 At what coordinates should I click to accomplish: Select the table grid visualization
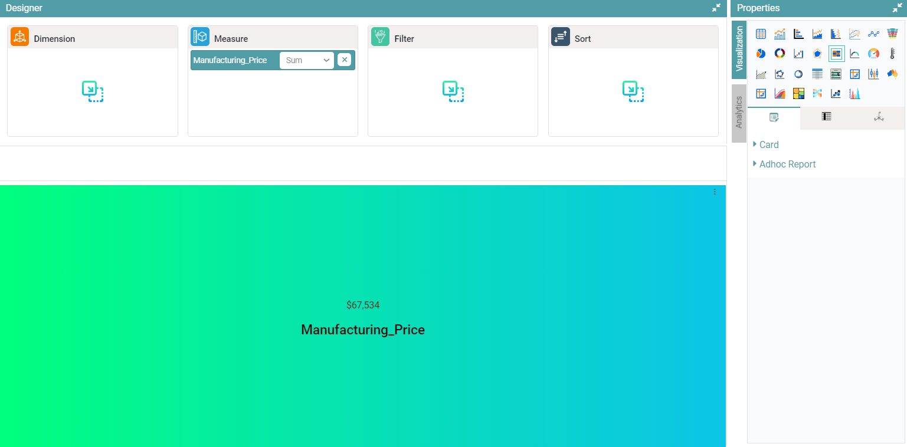coord(761,34)
